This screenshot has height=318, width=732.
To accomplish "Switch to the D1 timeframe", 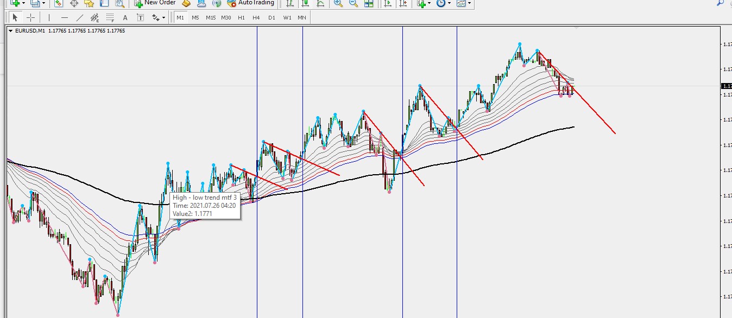I will pyautogui.click(x=272, y=17).
